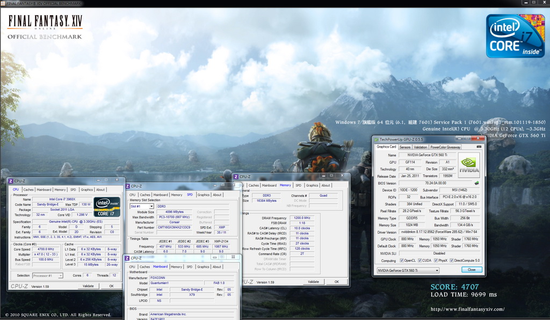Open the title icon menu of CPU-Z Memory window
This screenshot has width=550, height=320.
[x=236, y=177]
